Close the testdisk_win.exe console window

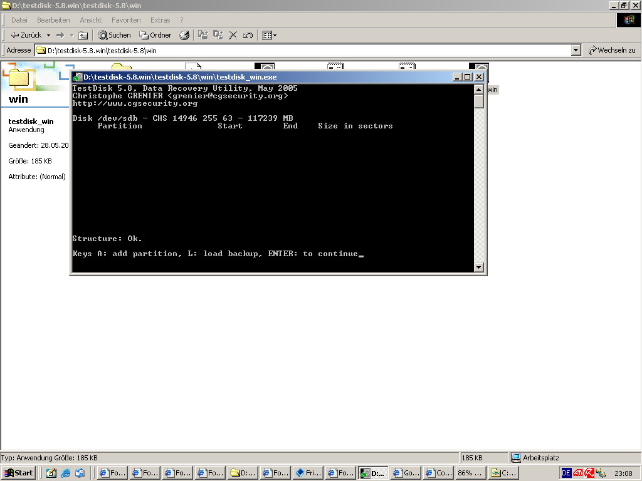point(478,77)
